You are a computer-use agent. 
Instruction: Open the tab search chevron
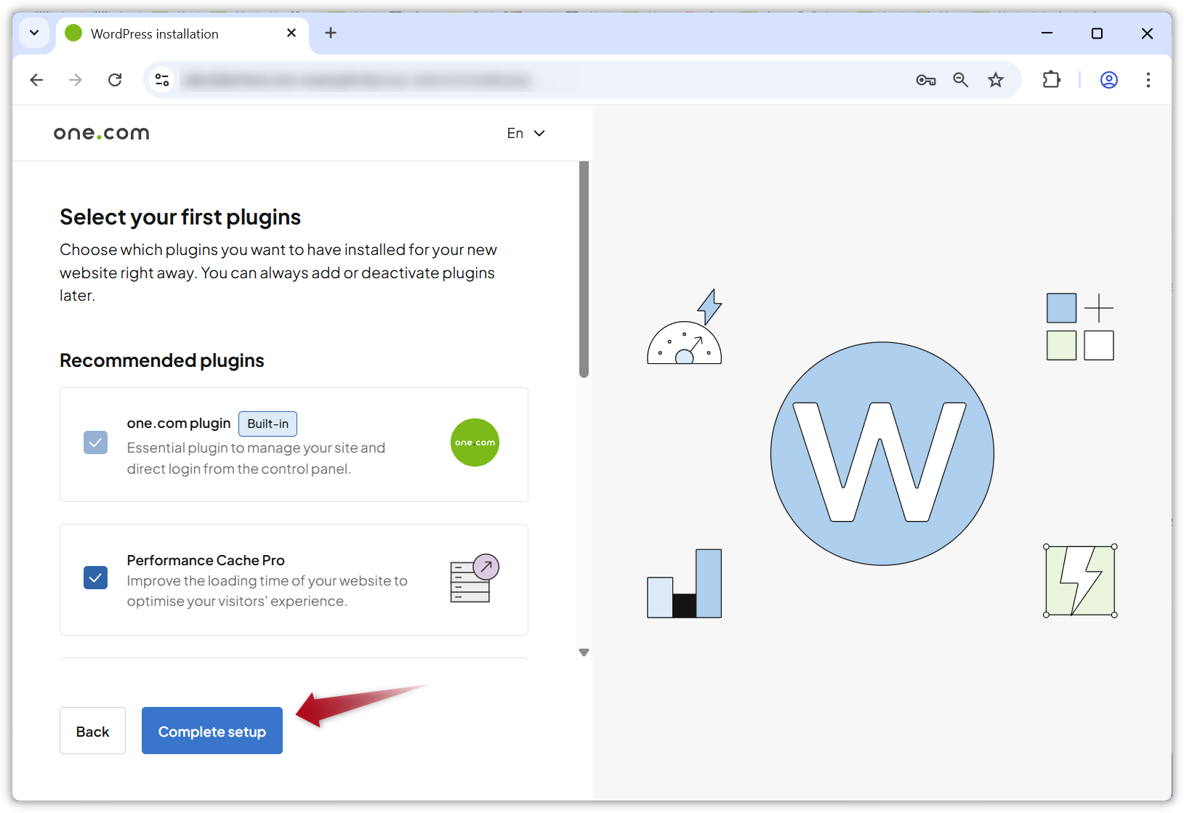click(x=33, y=33)
